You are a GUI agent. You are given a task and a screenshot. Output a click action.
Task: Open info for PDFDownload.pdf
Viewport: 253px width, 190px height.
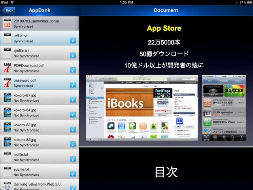click(73, 70)
